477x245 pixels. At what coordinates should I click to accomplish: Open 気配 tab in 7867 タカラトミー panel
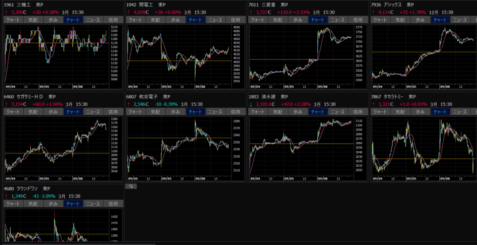[x=400, y=112]
